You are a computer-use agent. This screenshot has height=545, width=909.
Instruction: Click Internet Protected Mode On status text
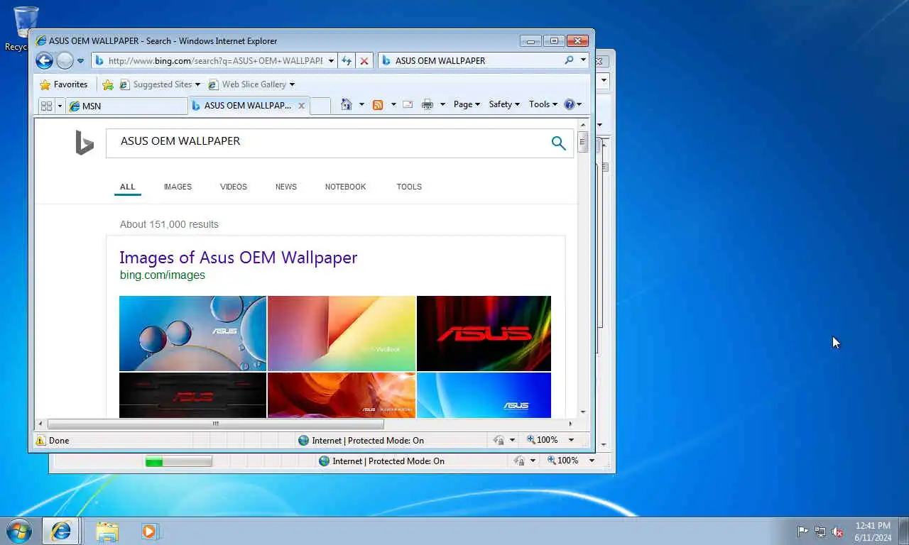point(367,441)
